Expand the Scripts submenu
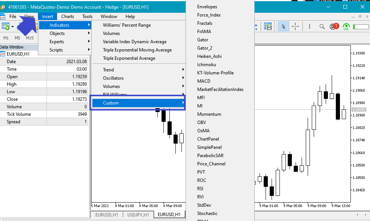The height and width of the screenshot is (221, 370). (x=65, y=50)
